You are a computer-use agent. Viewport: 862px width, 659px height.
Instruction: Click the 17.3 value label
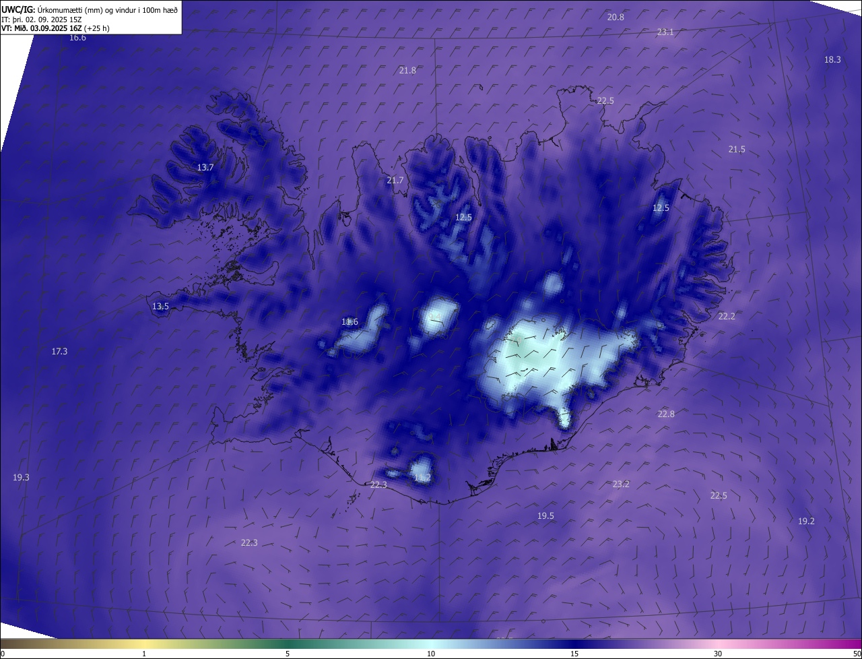pyautogui.click(x=59, y=351)
